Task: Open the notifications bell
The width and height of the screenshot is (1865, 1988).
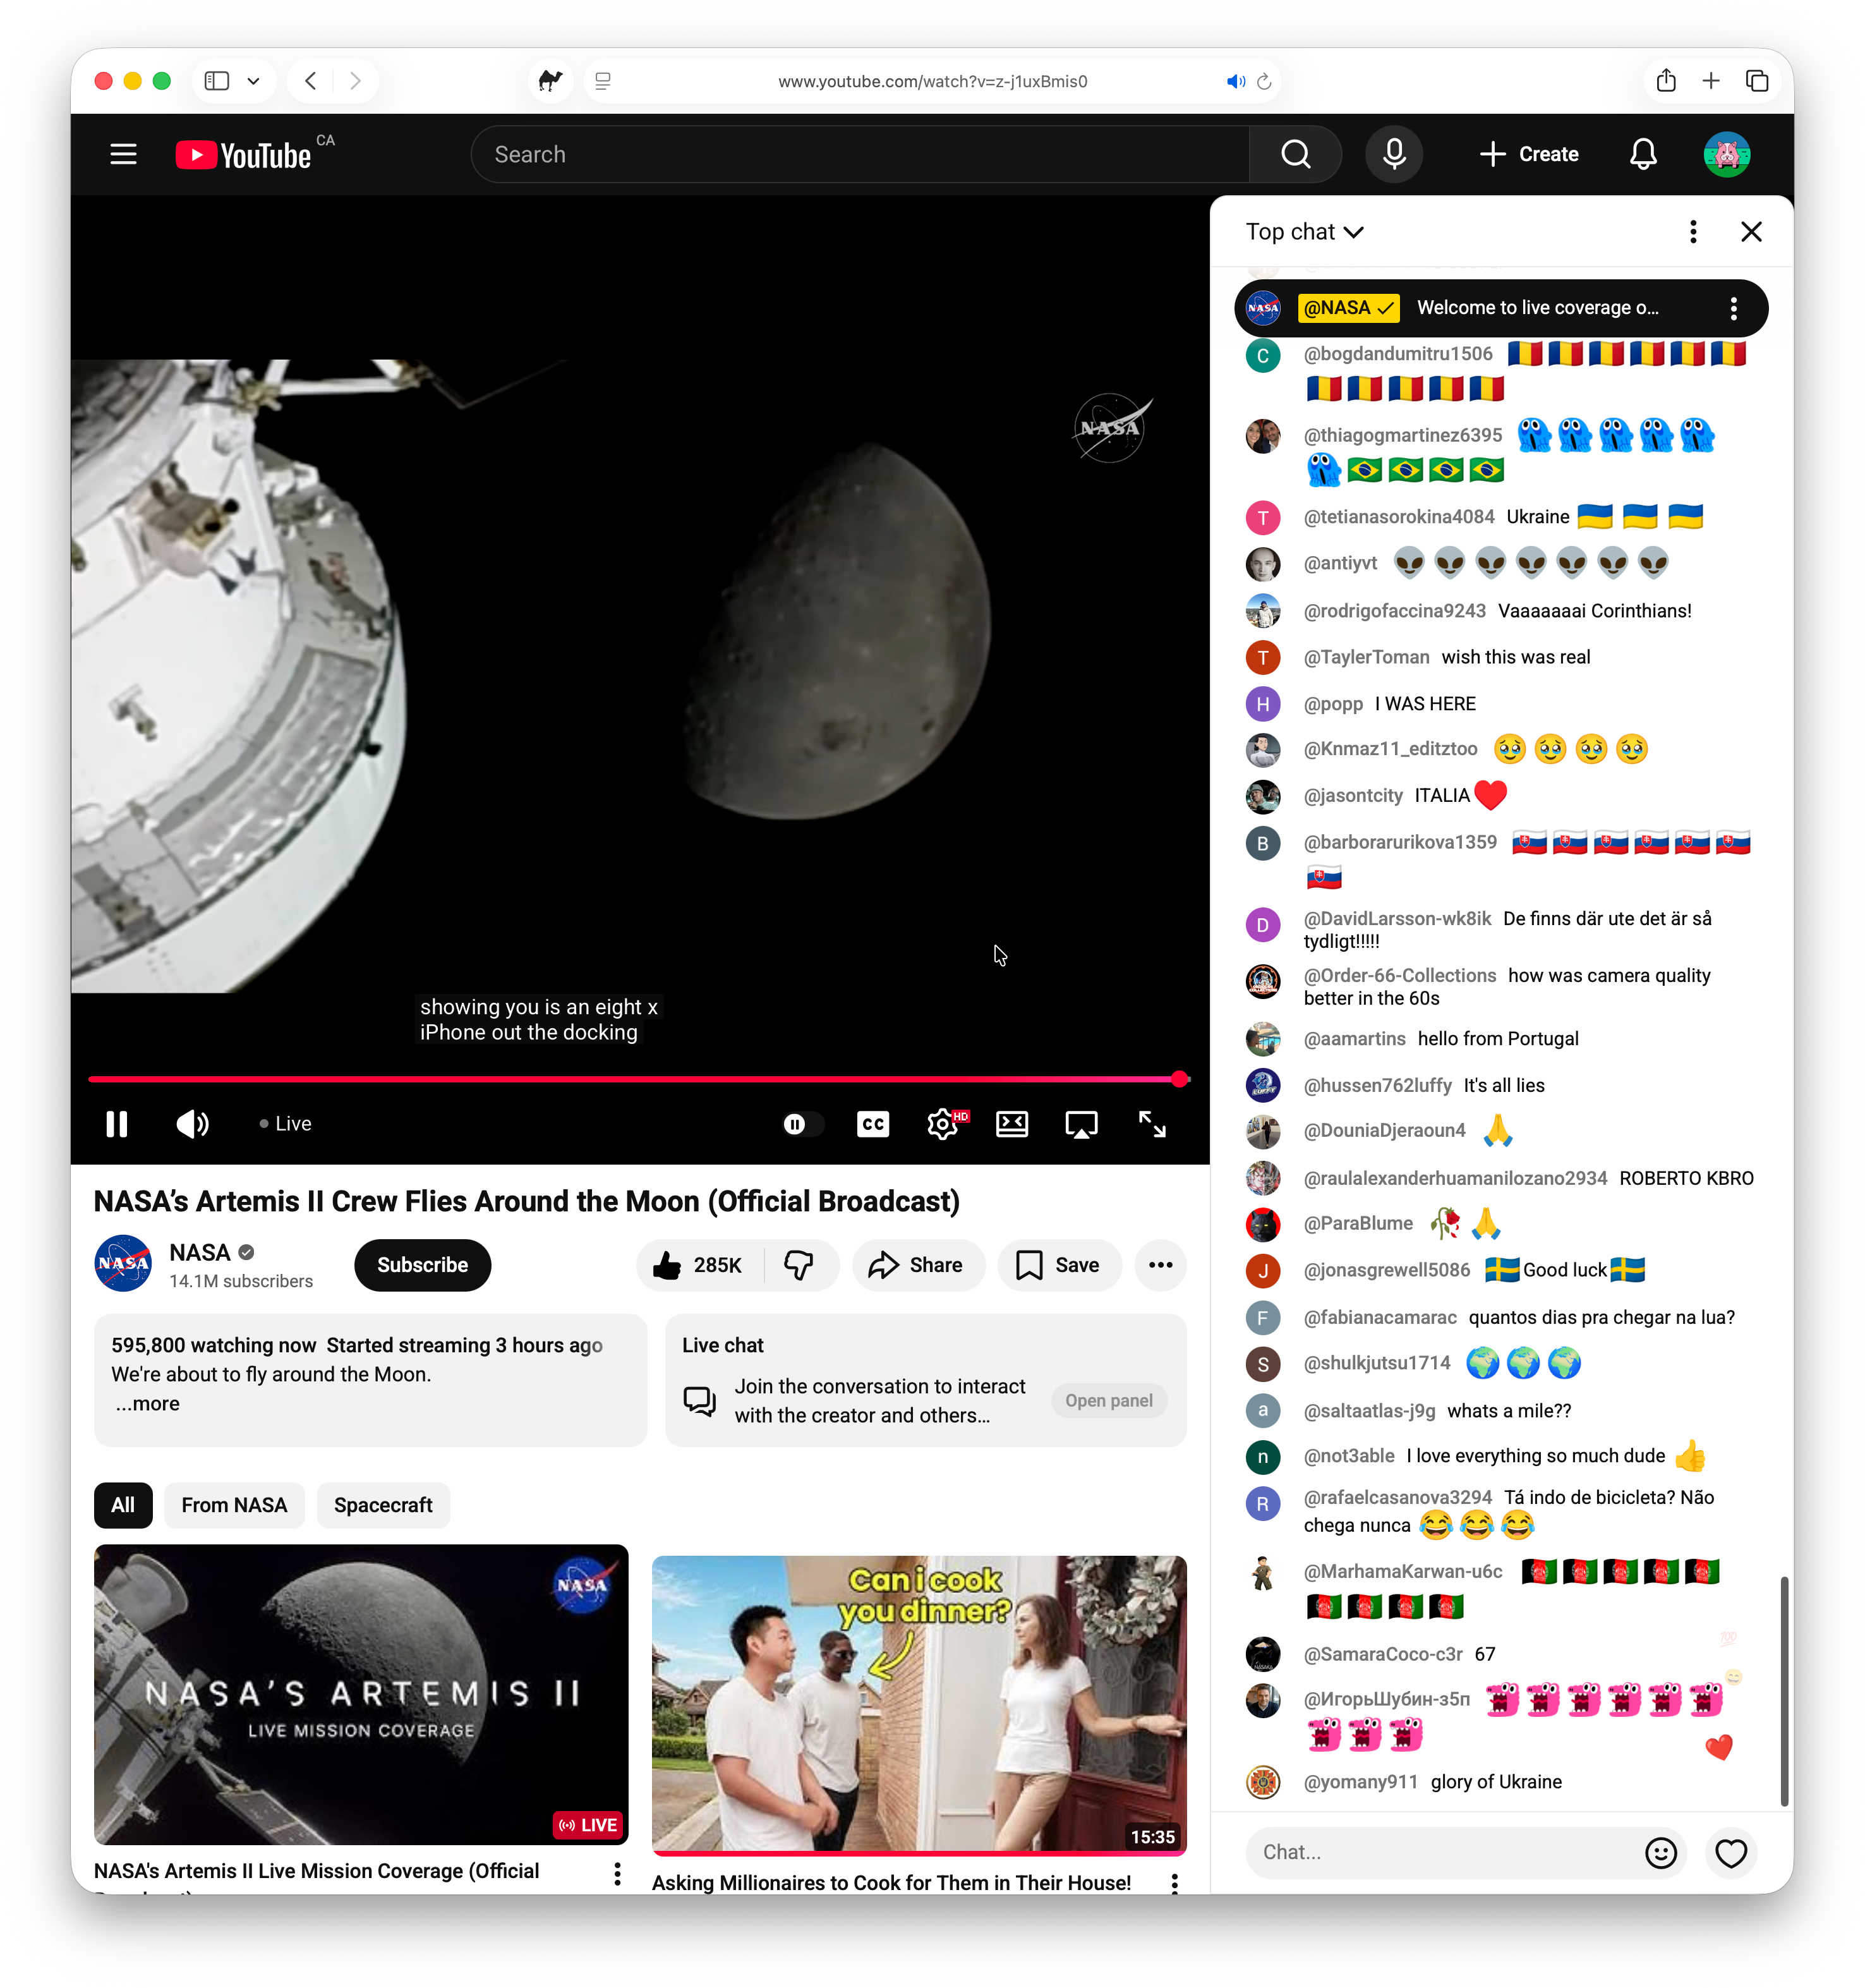Action: (1643, 154)
